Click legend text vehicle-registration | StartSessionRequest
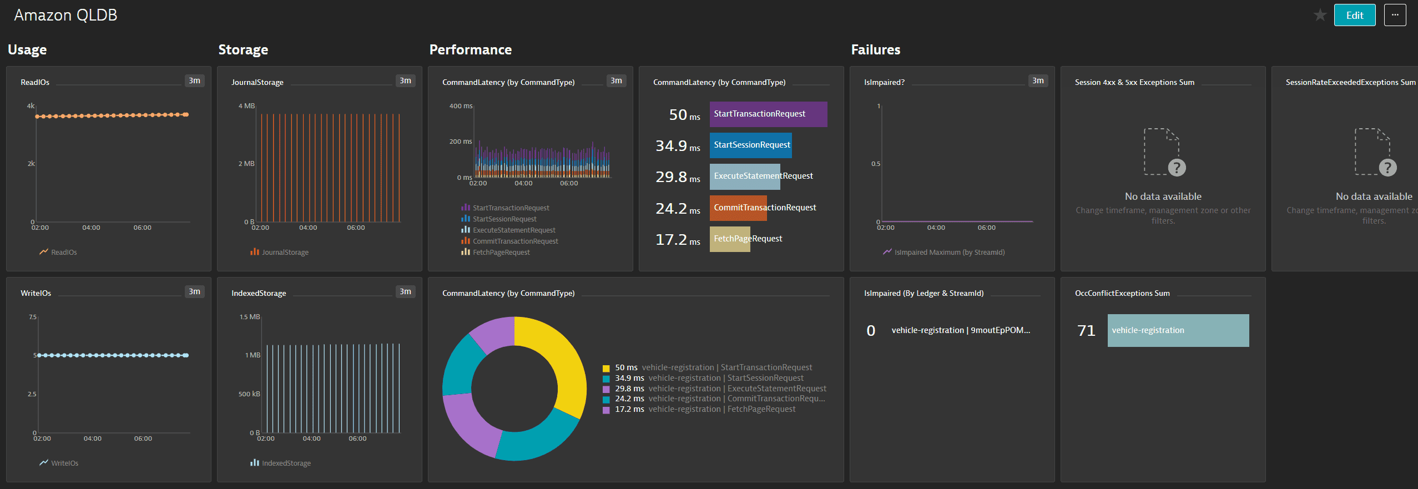 726,379
